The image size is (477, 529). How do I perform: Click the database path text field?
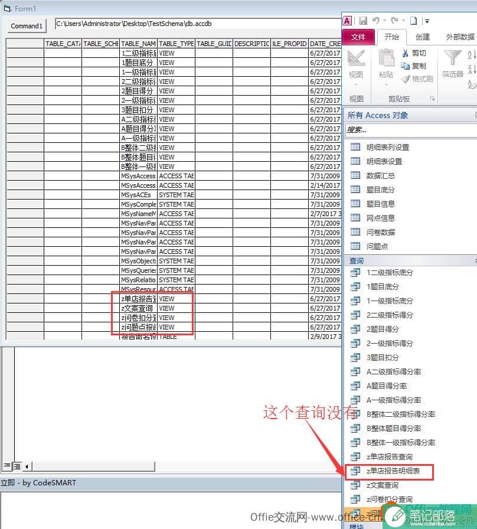pyautogui.click(x=198, y=24)
